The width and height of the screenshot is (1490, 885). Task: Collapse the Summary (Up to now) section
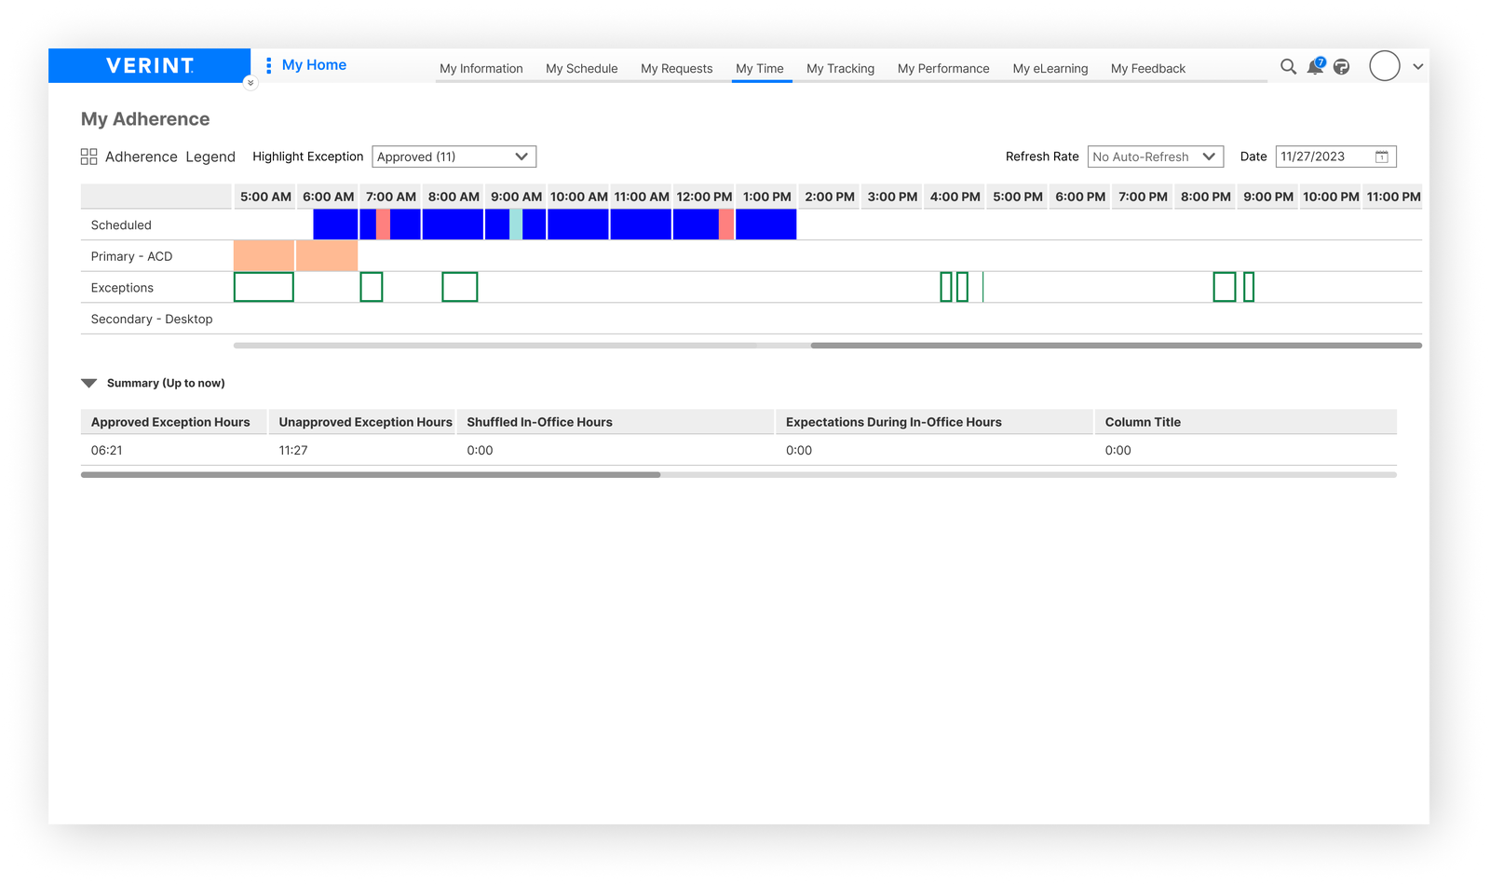click(89, 383)
